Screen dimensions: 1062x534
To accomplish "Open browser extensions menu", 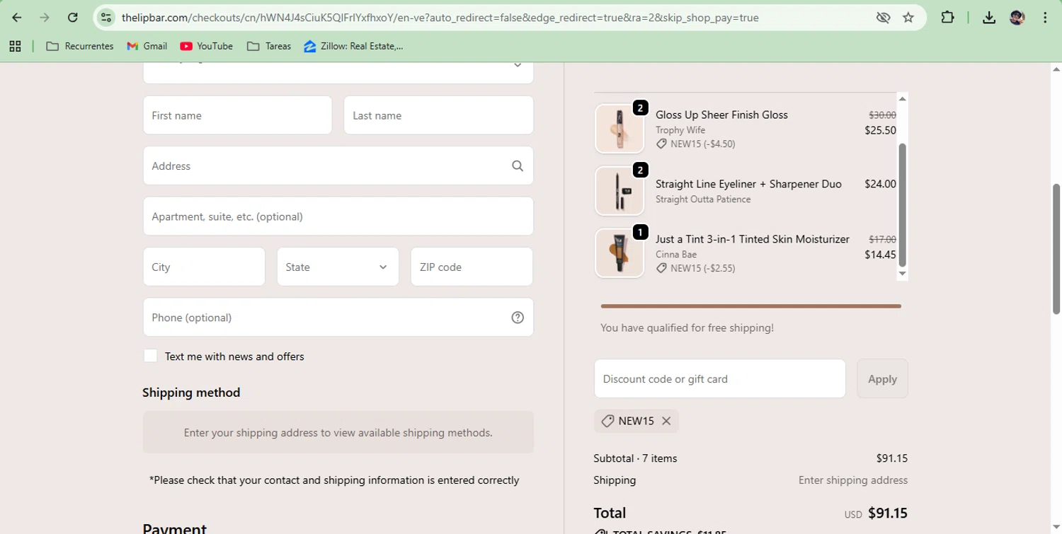I will 947,18.
